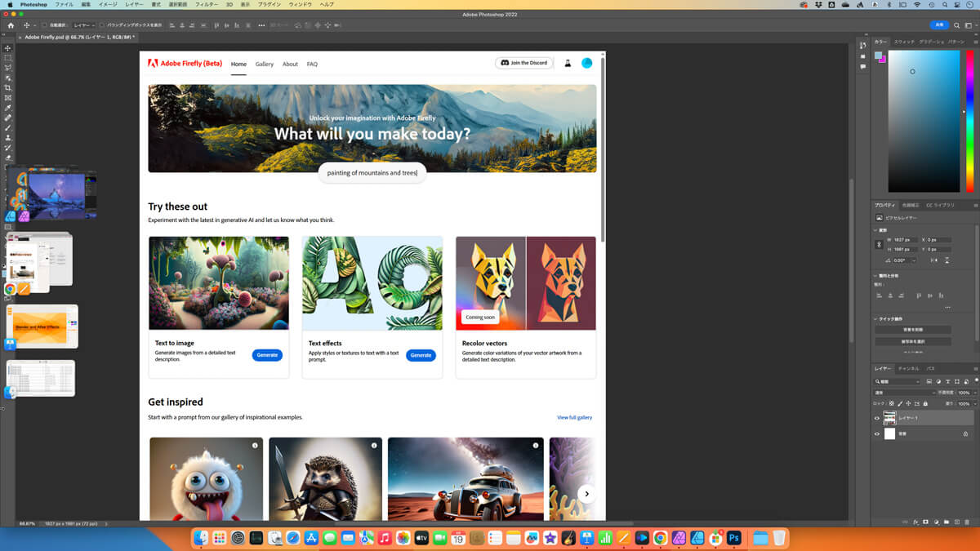The image size is (980, 551).
Task: Select the Rectangular Marquee tool
Action: (x=8, y=58)
